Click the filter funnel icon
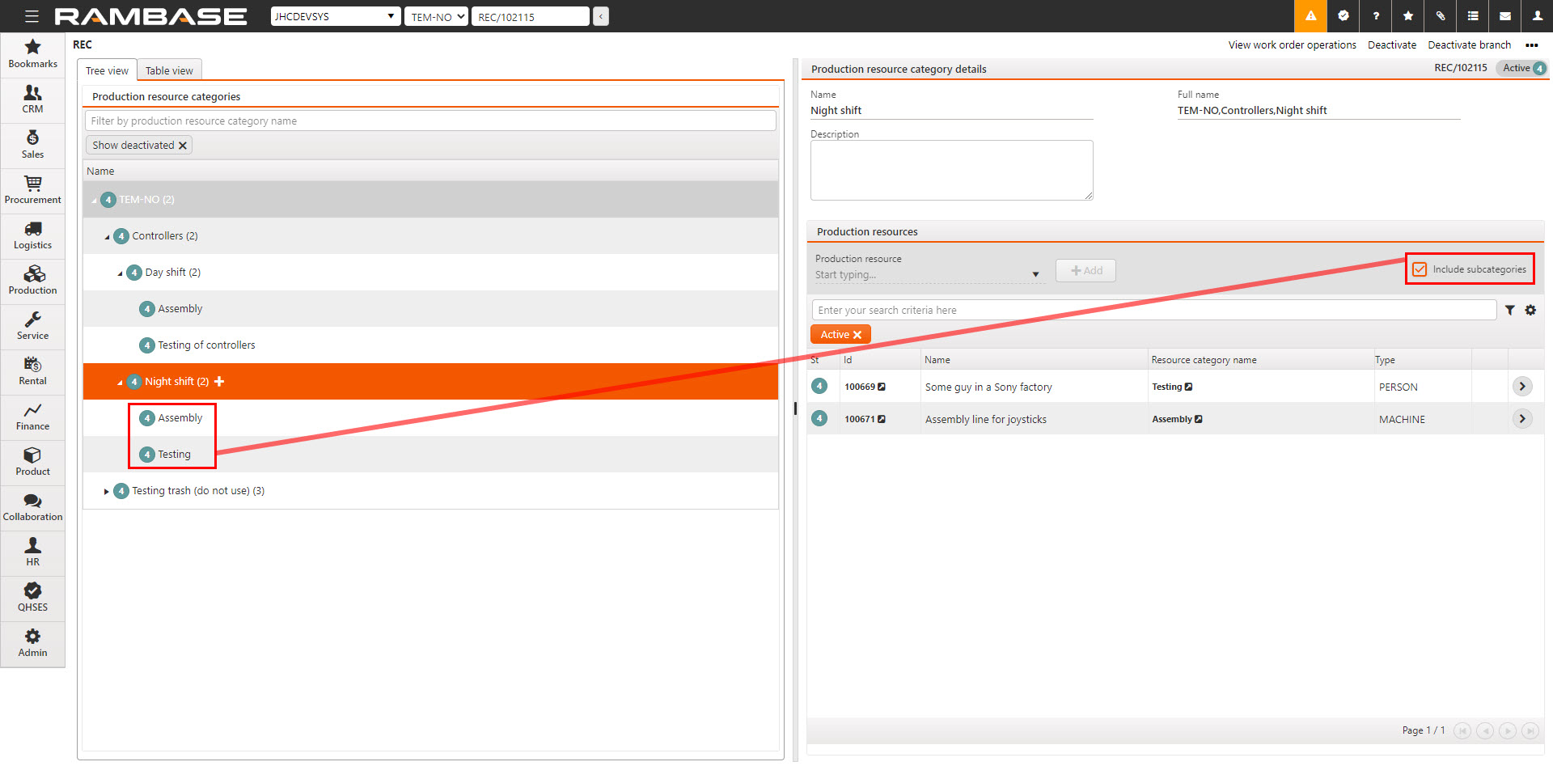 click(1509, 310)
